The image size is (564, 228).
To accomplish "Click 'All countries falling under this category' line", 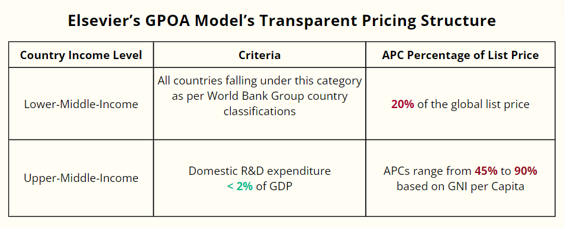I will click(x=259, y=81).
